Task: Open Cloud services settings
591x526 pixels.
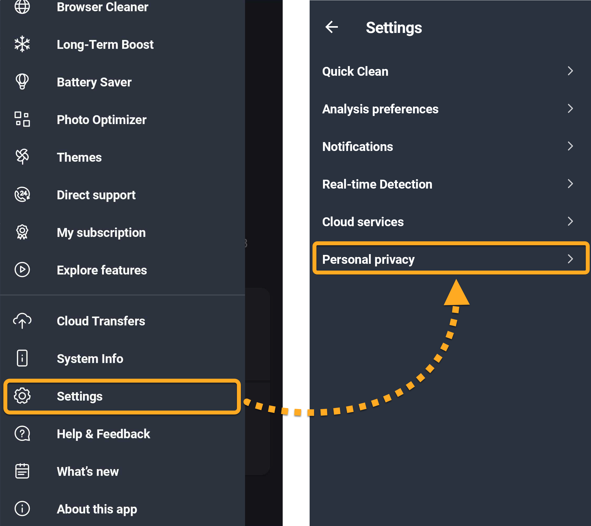Action: click(x=363, y=222)
